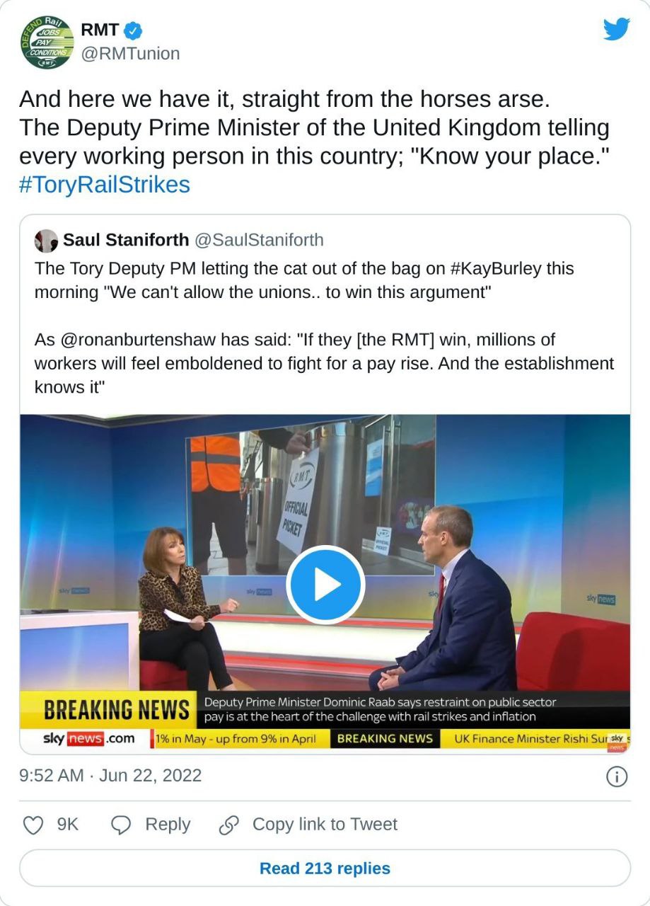
Task: Play the Sky News video clip
Action: 325,585
